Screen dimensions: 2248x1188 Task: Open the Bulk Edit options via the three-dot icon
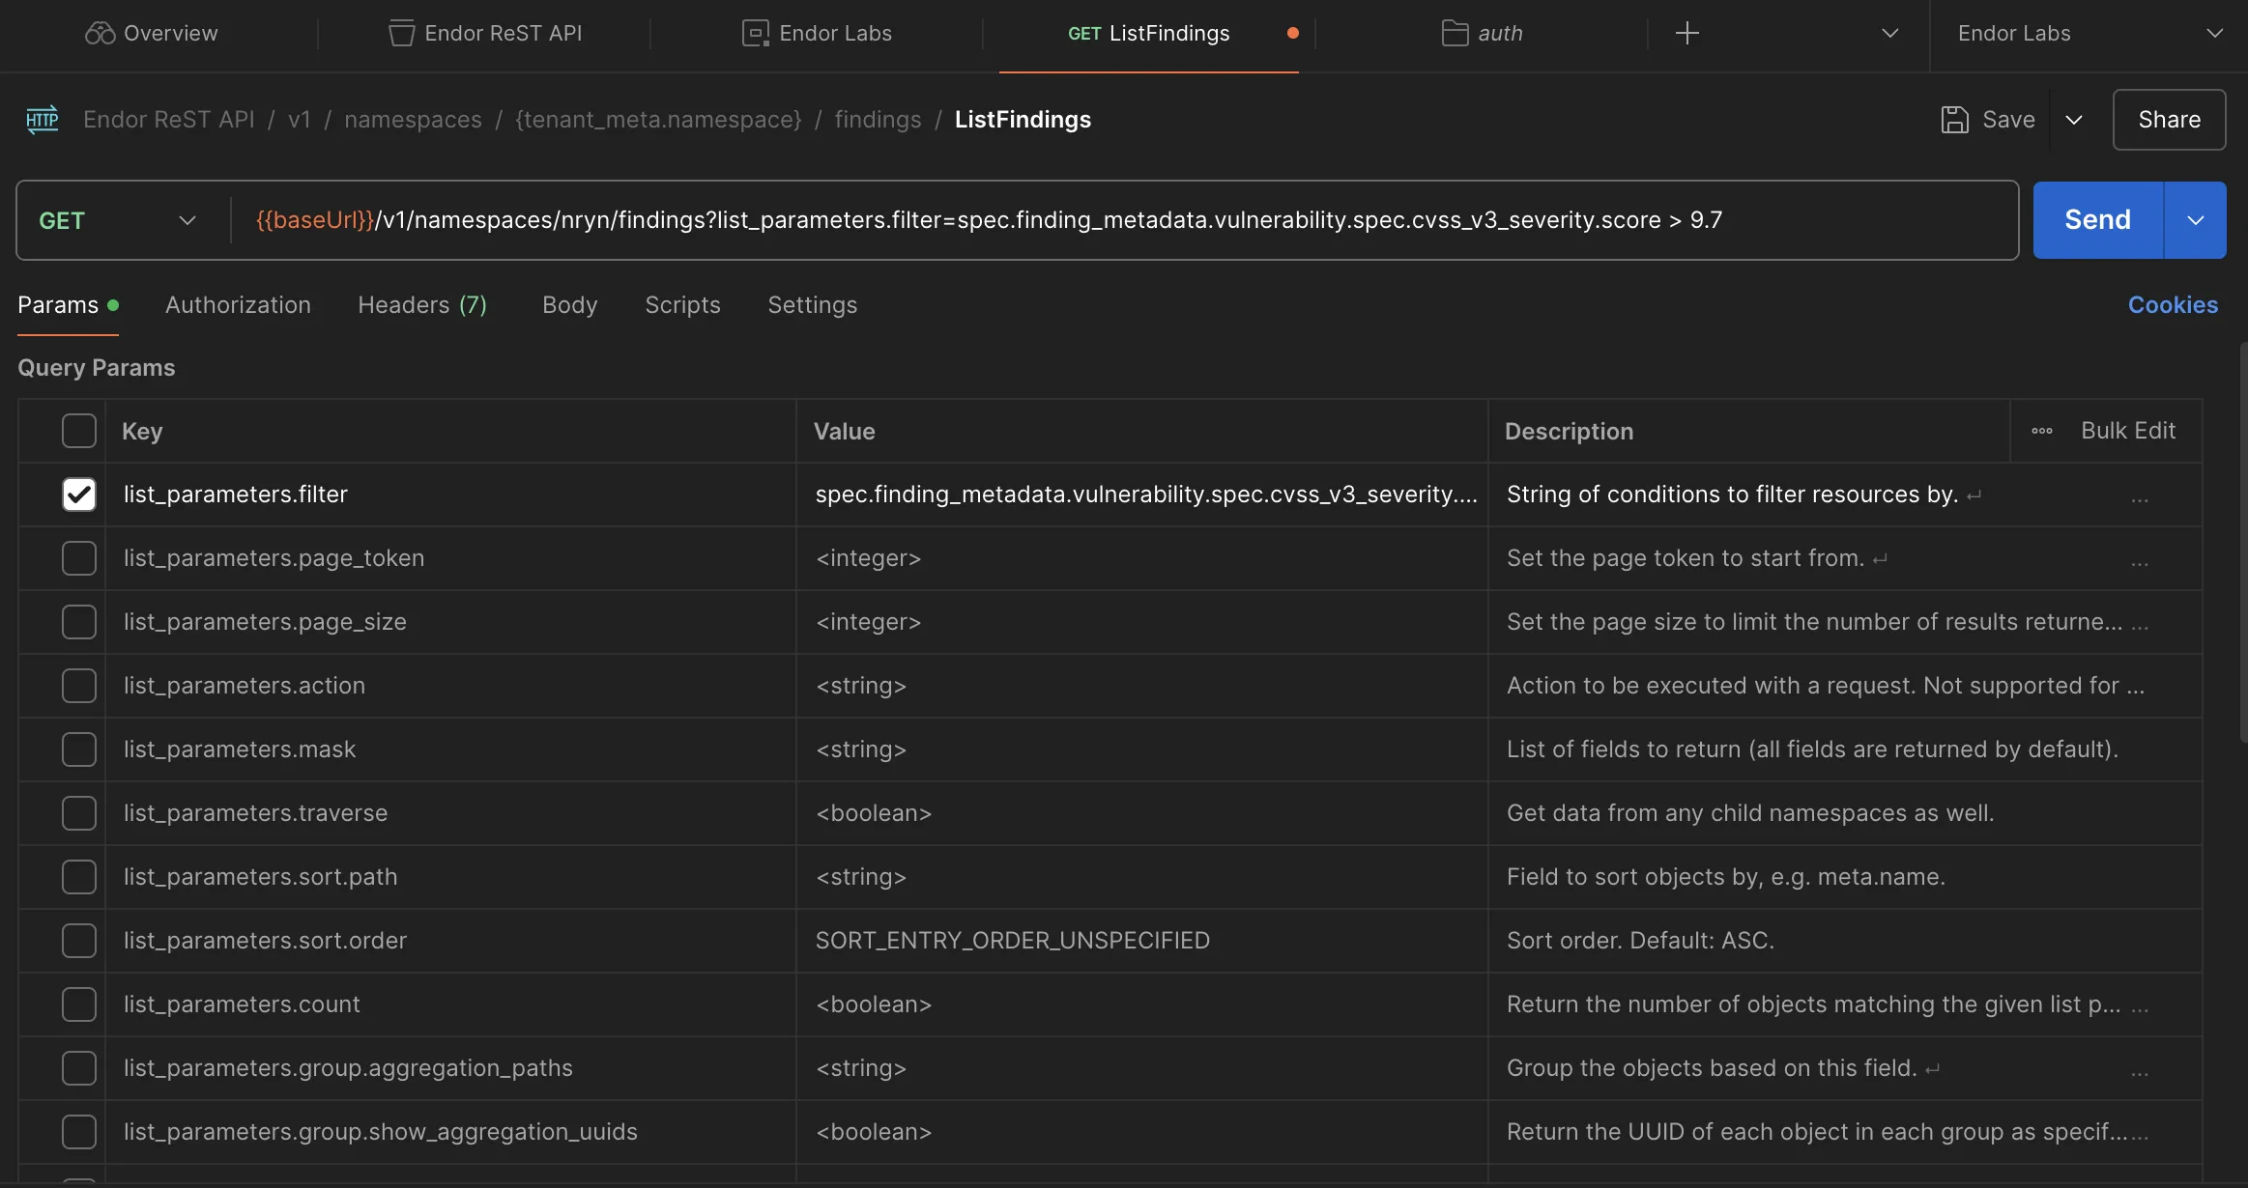2039,431
